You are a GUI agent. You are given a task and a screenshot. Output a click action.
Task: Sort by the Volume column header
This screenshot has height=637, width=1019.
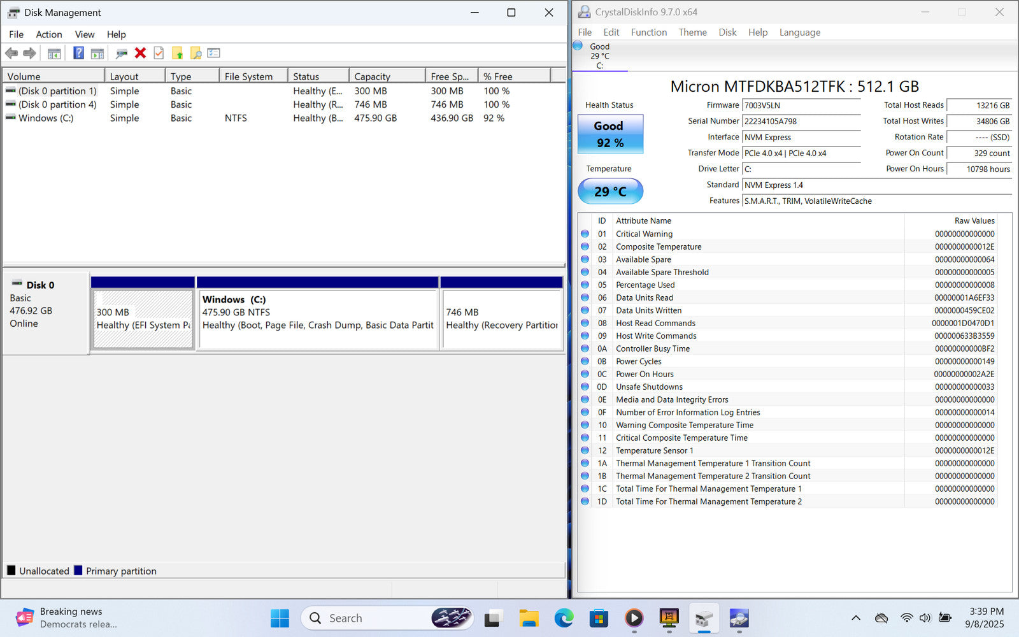(x=53, y=76)
